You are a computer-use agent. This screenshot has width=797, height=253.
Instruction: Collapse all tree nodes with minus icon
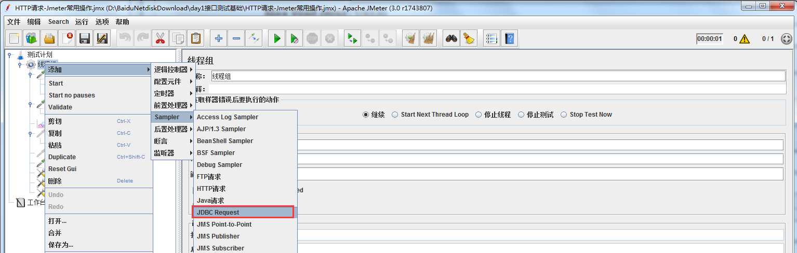coord(236,38)
